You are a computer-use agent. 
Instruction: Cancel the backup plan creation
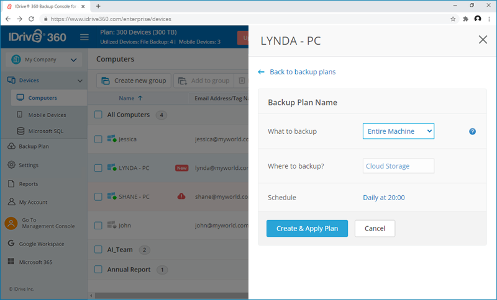coord(375,228)
